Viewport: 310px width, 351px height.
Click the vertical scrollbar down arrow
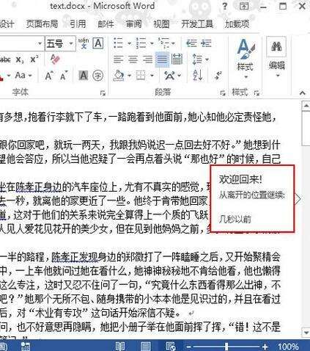(306, 333)
